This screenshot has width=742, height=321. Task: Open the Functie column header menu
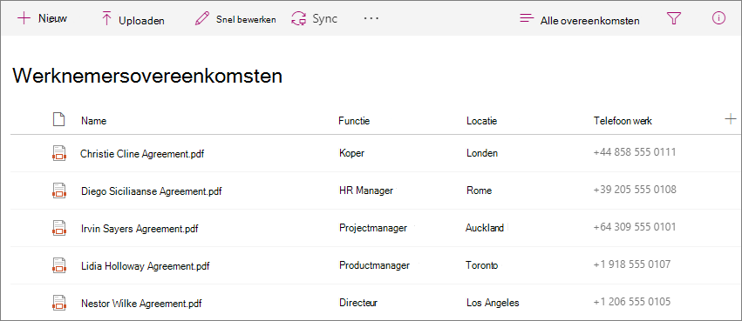[x=354, y=121]
